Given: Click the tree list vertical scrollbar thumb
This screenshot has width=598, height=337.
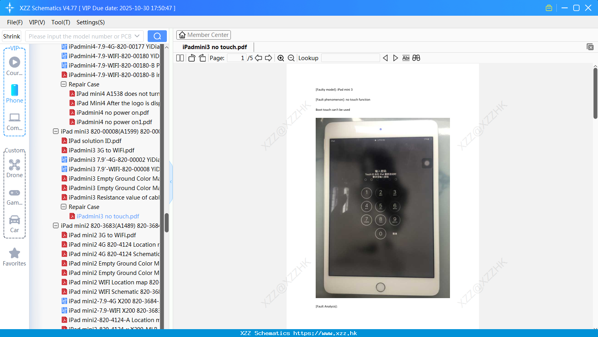Looking at the screenshot, I should [166, 223].
